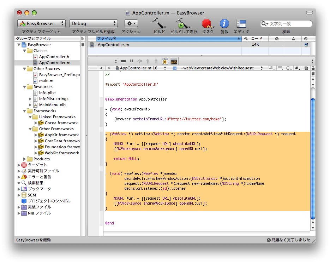Click the warnings column header icon

click(x=293, y=39)
